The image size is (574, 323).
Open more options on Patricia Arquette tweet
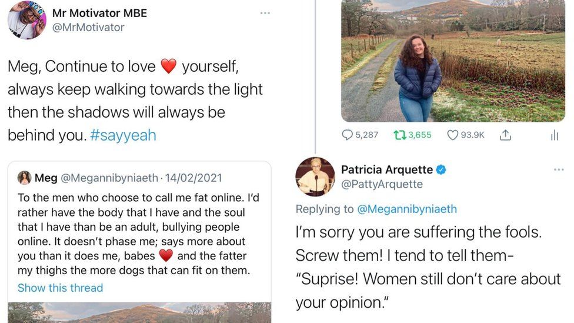[x=559, y=169]
